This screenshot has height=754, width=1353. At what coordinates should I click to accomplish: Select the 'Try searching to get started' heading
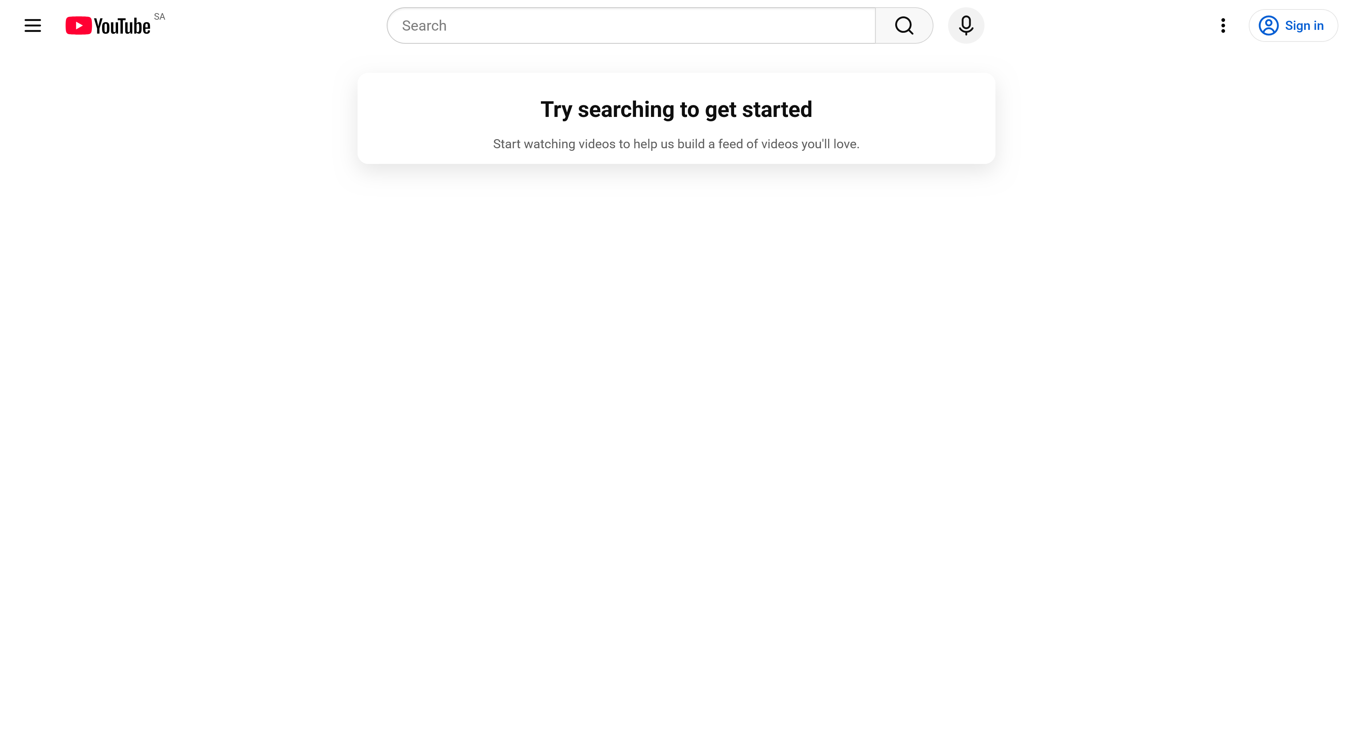[x=676, y=110]
